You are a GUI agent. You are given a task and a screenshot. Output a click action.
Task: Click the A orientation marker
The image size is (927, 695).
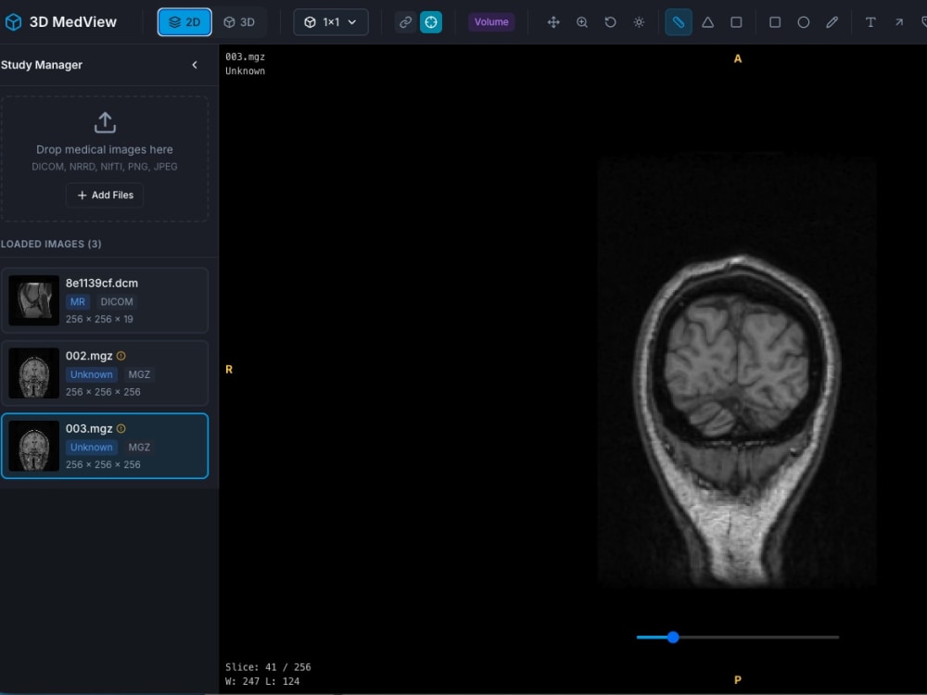tap(738, 58)
